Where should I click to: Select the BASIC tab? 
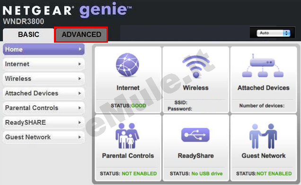28,35
